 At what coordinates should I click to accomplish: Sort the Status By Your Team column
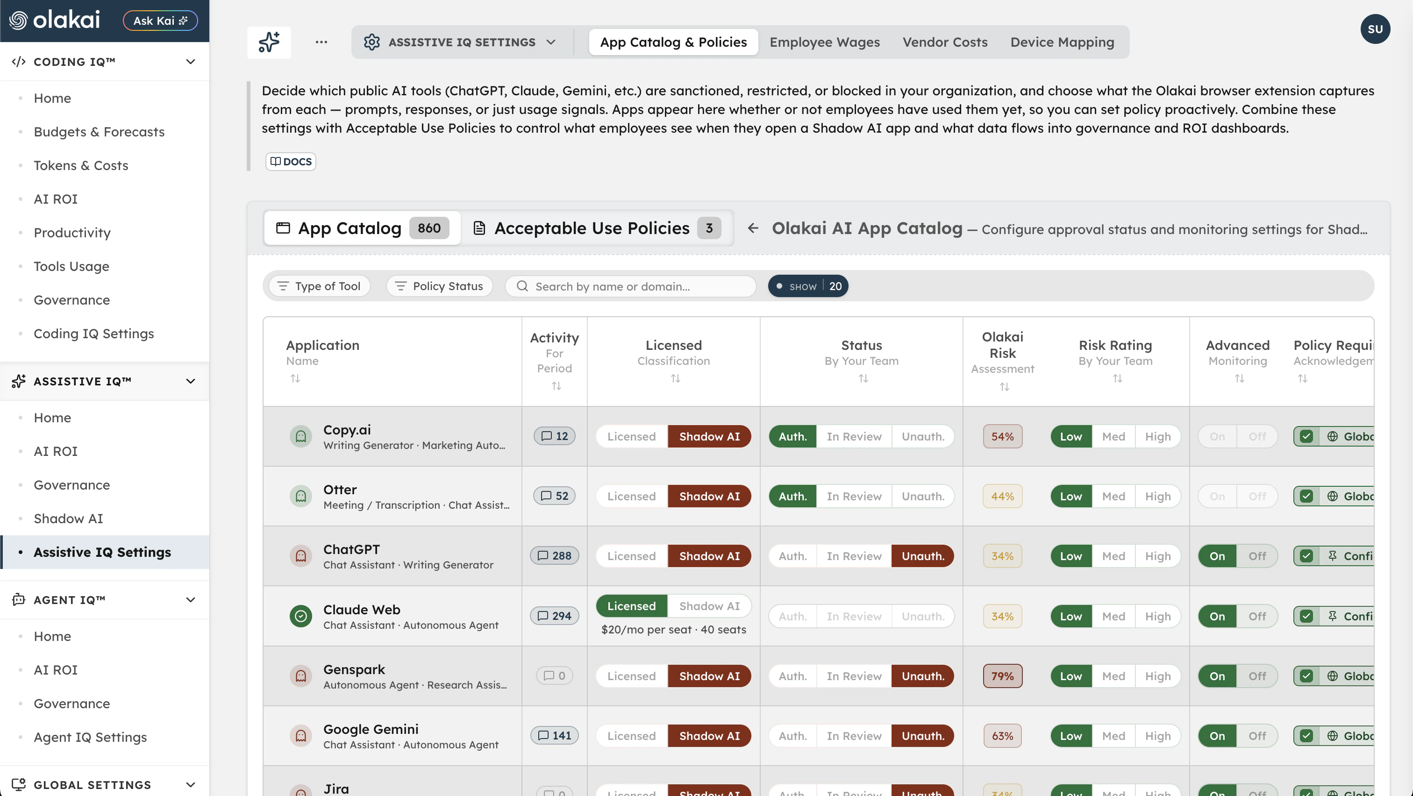pos(863,378)
